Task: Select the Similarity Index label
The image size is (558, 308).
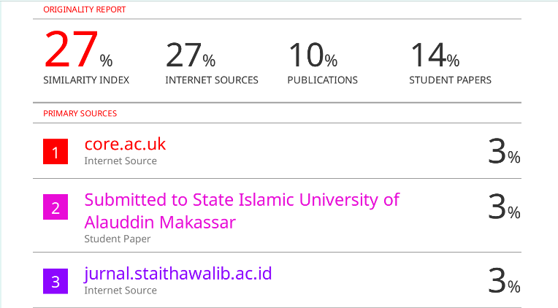Action: point(86,80)
